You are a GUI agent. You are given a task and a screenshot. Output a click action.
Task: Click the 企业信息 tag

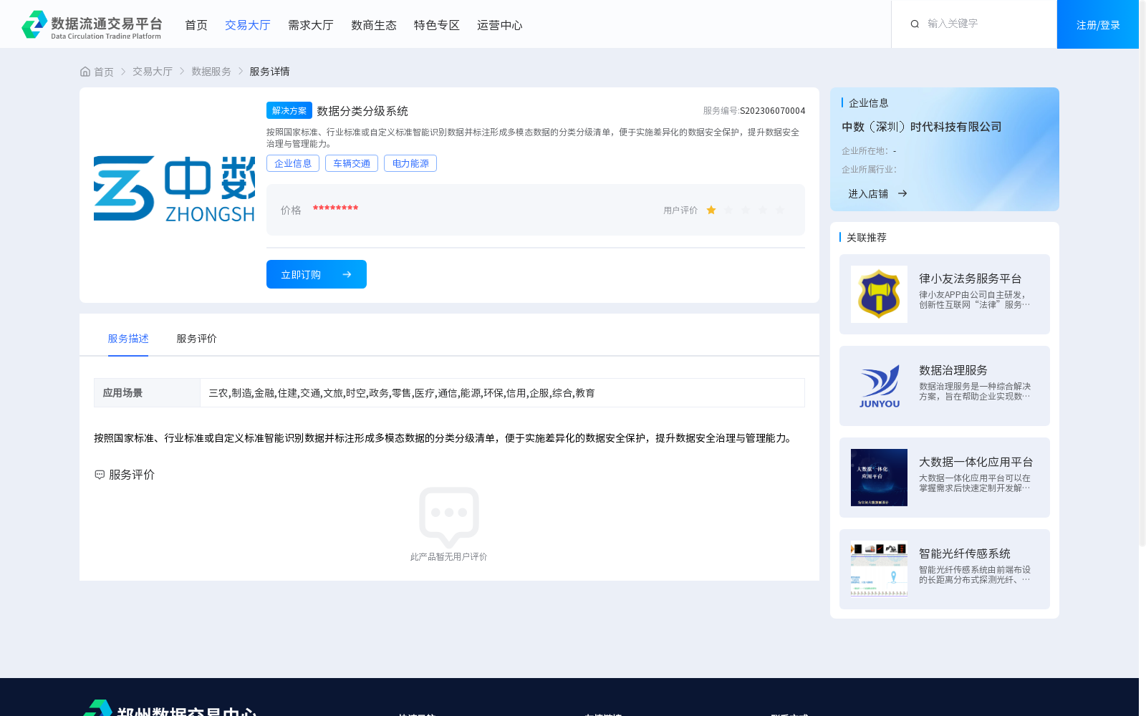(293, 163)
